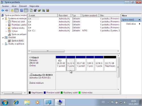Click the Jednotka CD-ROM 0 label panel
Viewport: 142px width, 106px height.
41,81
